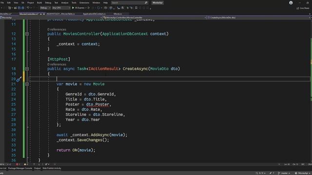Collapse the new Movie initializer at line 21
This screenshot has height=175, width=312.
pyautogui.click(x=27, y=84)
